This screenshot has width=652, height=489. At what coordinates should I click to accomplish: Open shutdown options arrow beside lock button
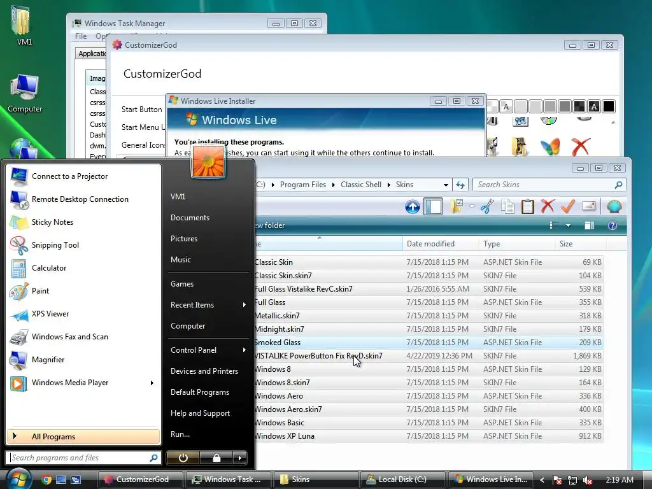[240, 458]
